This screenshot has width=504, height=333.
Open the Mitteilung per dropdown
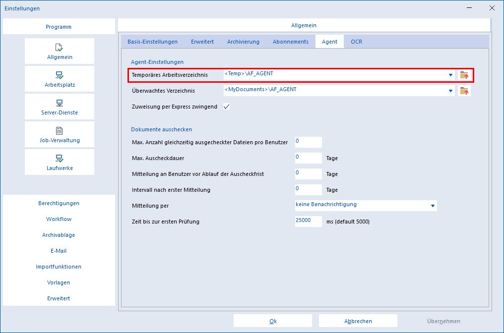pos(366,206)
